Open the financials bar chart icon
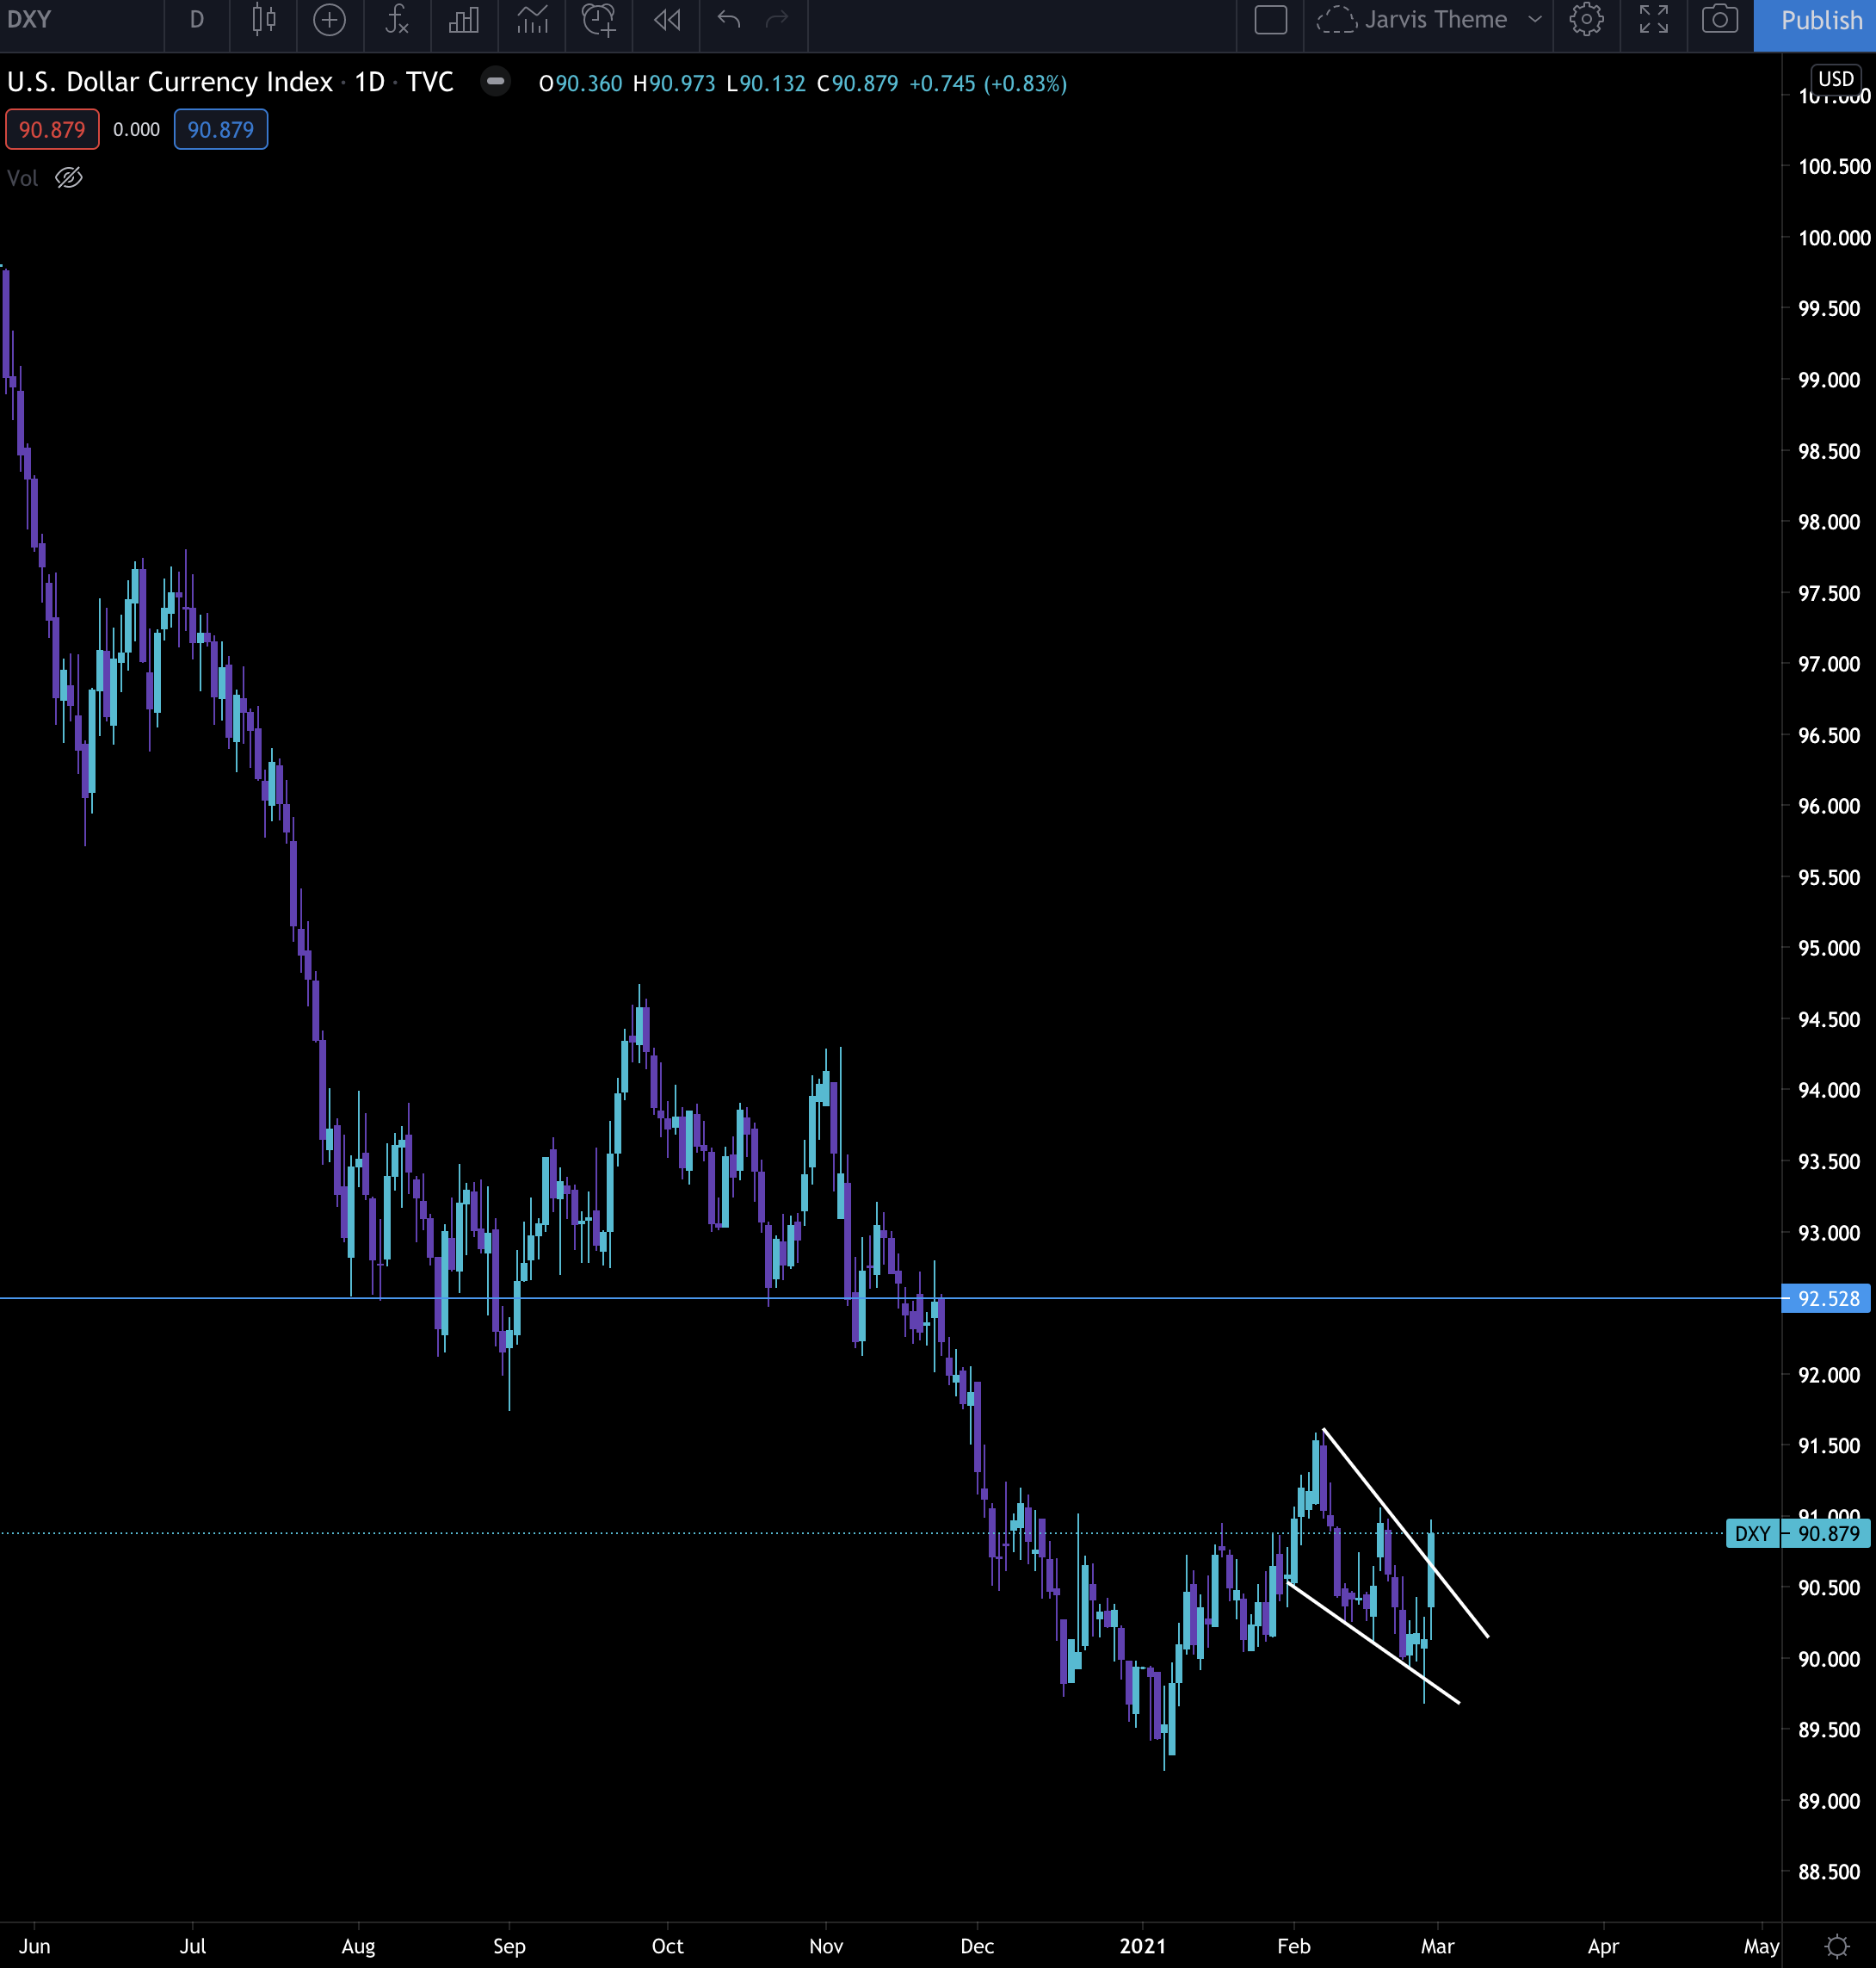The height and width of the screenshot is (1968, 1876). click(464, 20)
